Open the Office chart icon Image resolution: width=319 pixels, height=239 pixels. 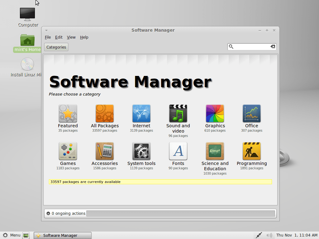click(252, 113)
